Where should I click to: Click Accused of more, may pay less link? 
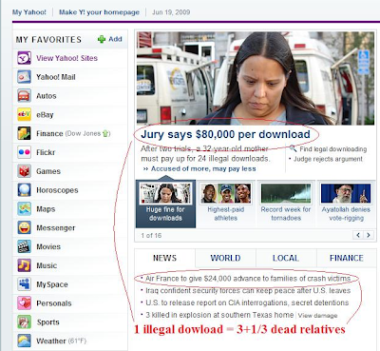203,168
